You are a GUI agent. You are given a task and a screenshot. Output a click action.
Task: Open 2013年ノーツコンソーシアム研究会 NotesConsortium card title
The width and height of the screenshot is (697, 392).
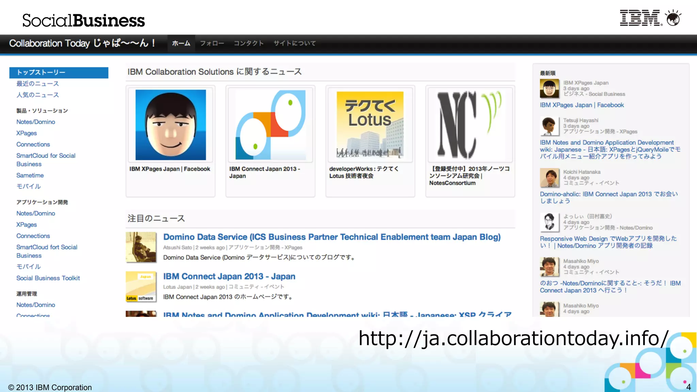(470, 176)
